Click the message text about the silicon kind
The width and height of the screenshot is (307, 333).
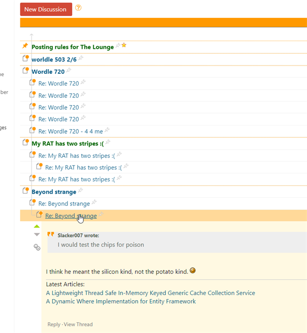[x=117, y=272]
